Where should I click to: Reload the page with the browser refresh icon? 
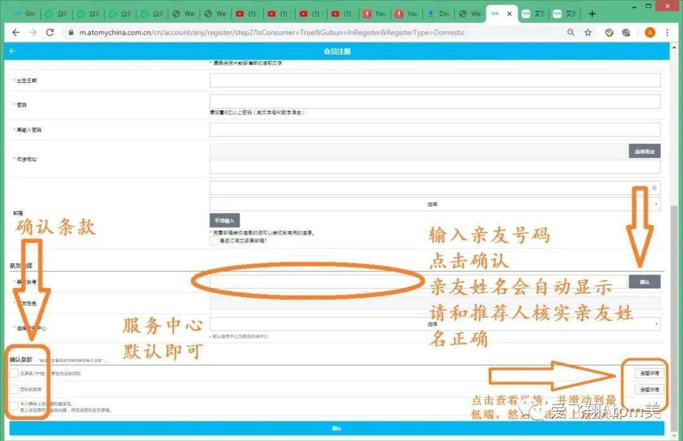[50, 32]
